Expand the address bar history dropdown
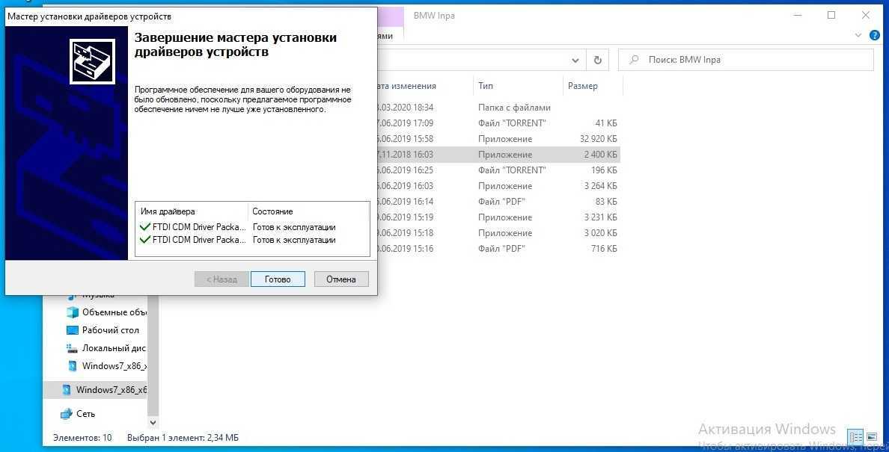 575,60
